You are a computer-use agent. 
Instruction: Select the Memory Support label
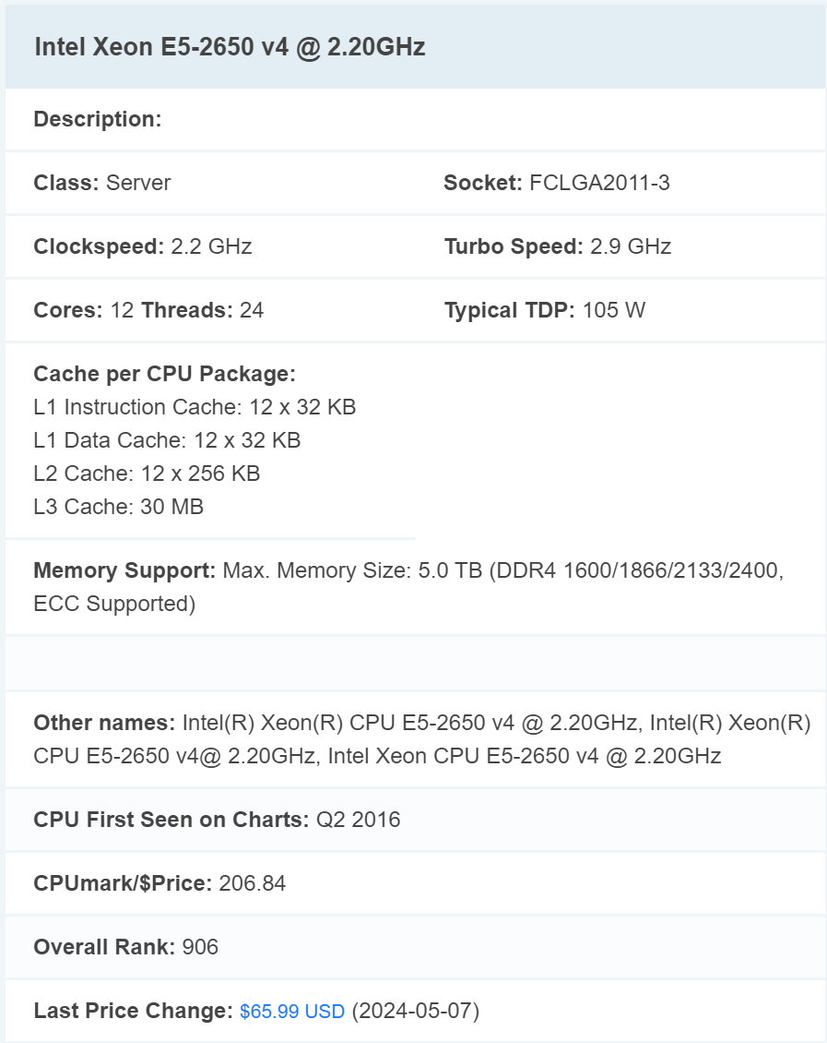(x=124, y=570)
